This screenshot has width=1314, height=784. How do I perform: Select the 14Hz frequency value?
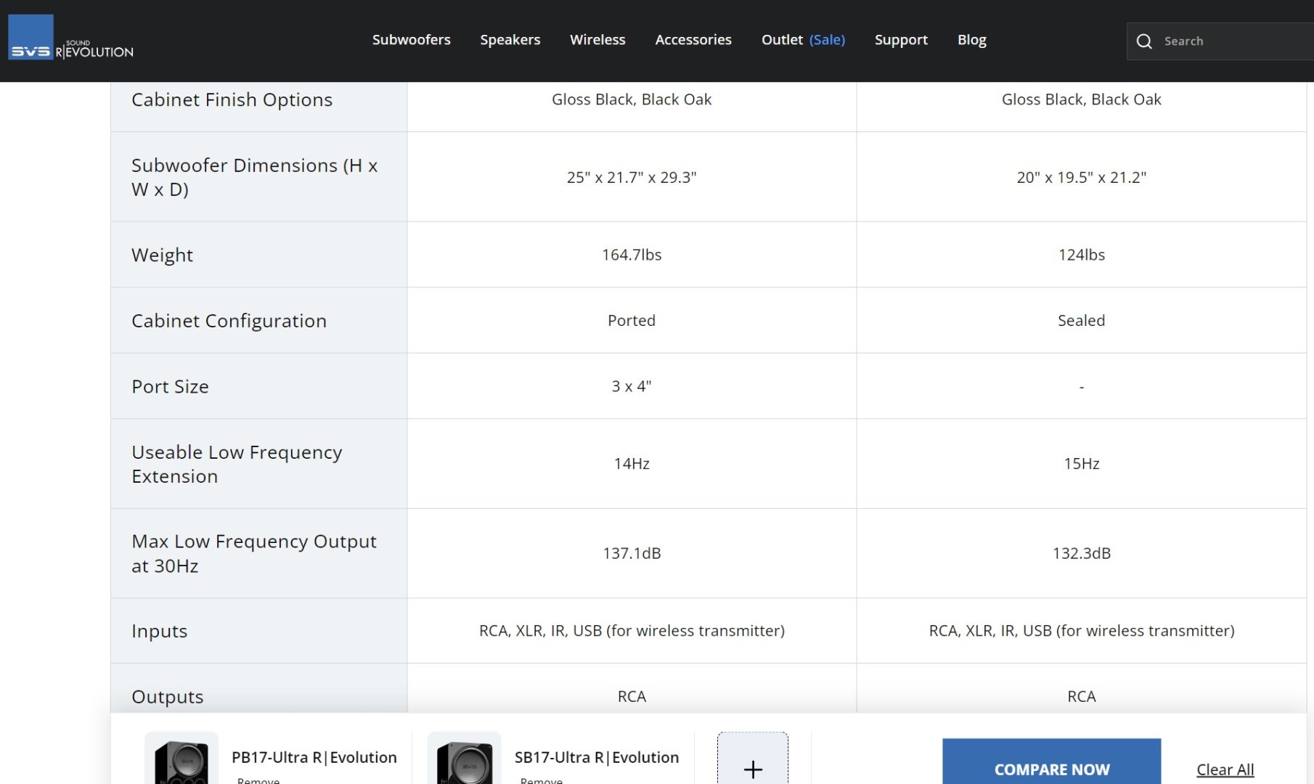(632, 463)
